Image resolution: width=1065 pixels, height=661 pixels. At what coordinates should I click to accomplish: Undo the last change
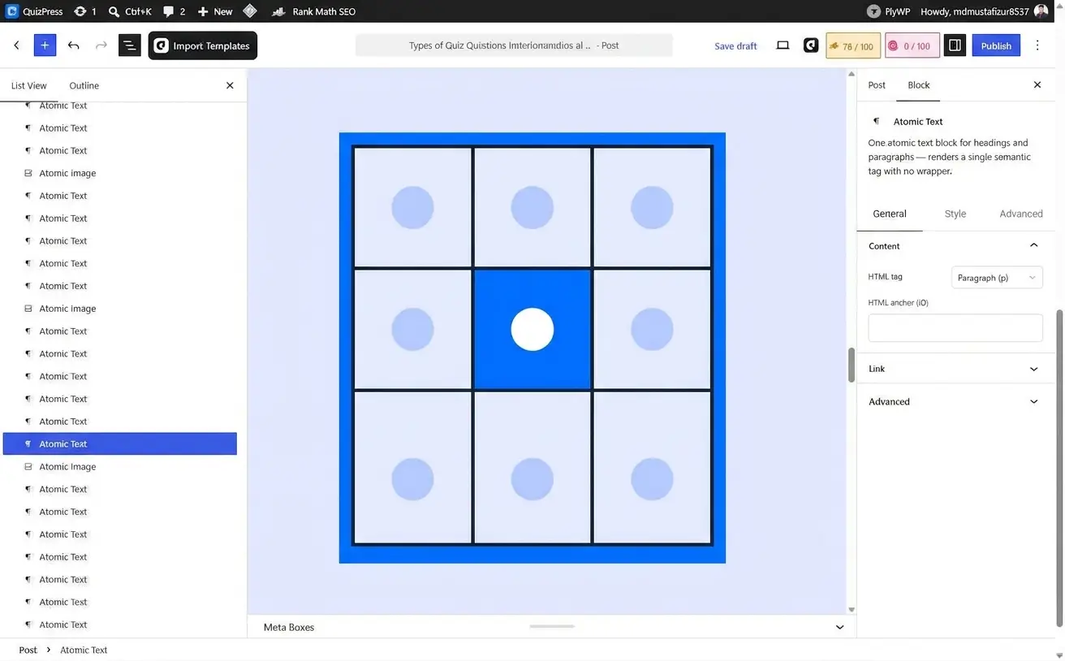pos(74,45)
